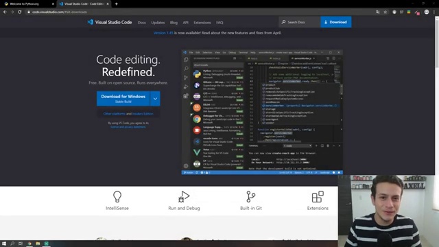Open the Insiders Edition link
This screenshot has width=439, height=247.
[143, 114]
